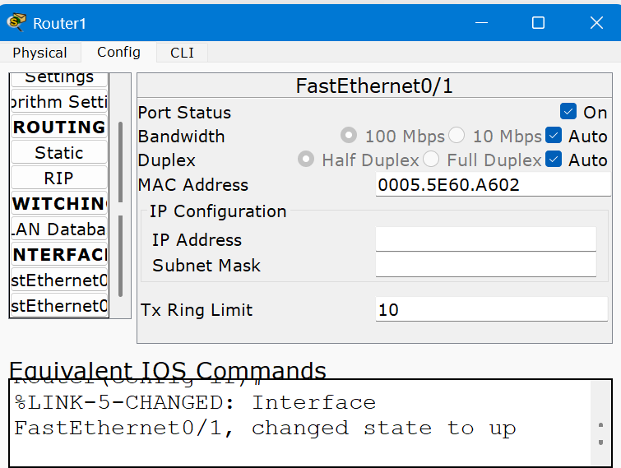Uncheck the Bandwidth Auto checkbox
The height and width of the screenshot is (468, 621).
tap(554, 136)
